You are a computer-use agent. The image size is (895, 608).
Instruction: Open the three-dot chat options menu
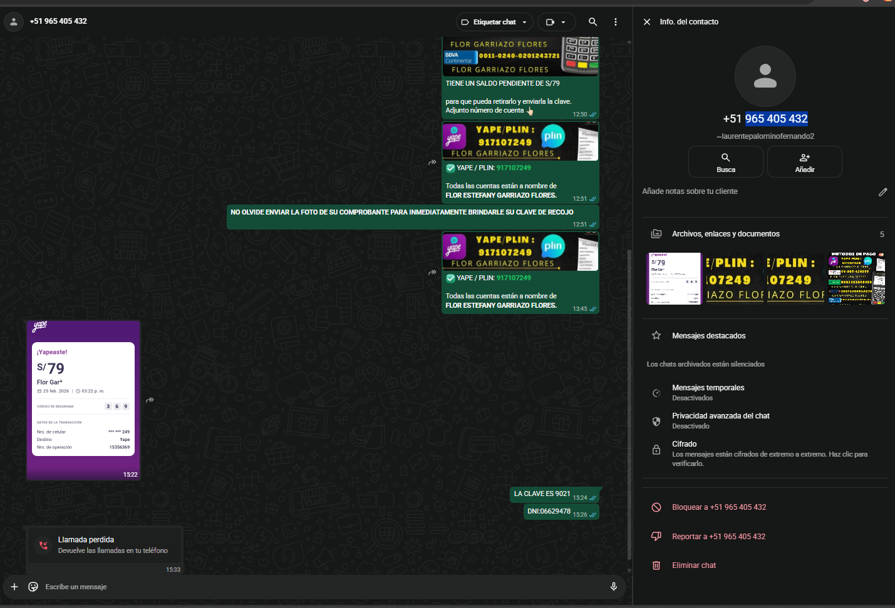click(616, 22)
